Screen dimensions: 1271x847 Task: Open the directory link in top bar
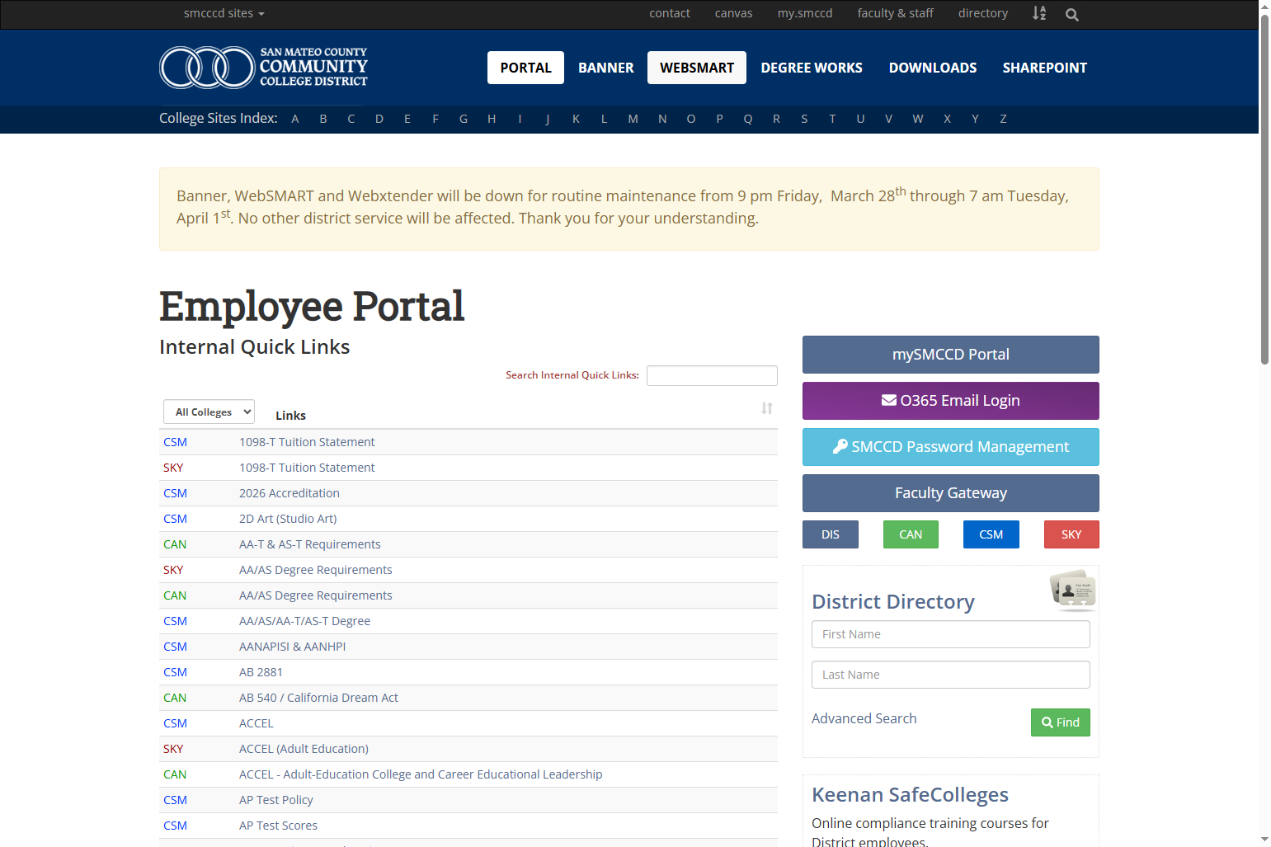(x=983, y=13)
